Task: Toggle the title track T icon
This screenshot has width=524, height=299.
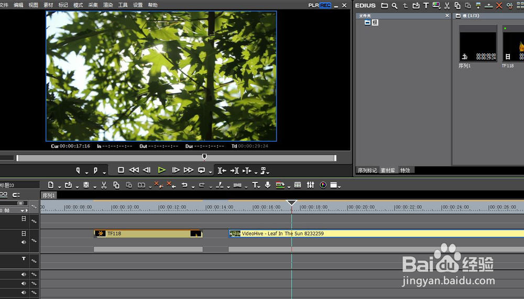Action: [x=24, y=259]
